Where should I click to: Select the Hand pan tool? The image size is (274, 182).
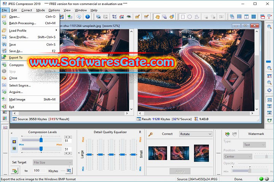[157, 17]
